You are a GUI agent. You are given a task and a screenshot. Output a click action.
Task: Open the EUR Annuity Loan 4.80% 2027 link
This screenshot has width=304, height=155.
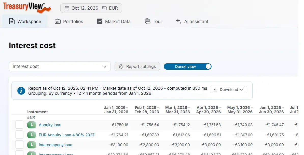[x=67, y=135]
